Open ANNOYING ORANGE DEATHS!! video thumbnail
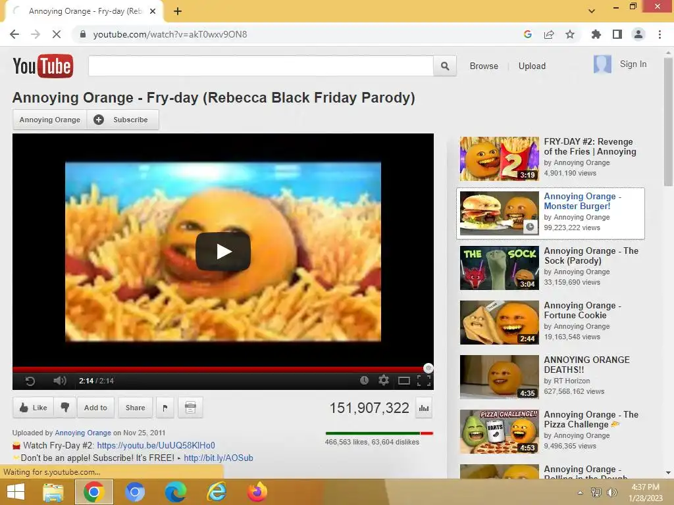Viewport: 674px width, 505px height. 499,377
